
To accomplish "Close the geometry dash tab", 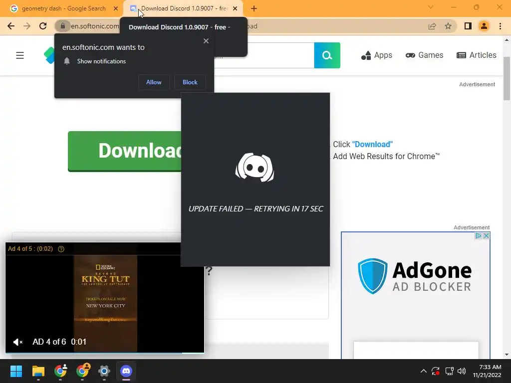I will (116, 8).
